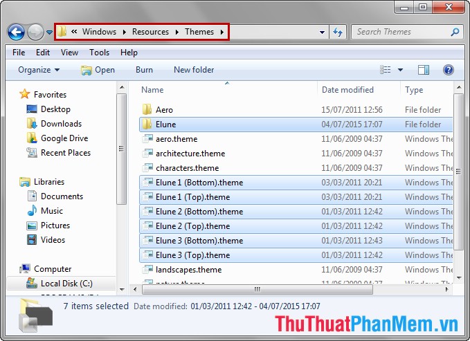Open Desktop in Favorites
This screenshot has height=341, width=470.
click(x=48, y=109)
